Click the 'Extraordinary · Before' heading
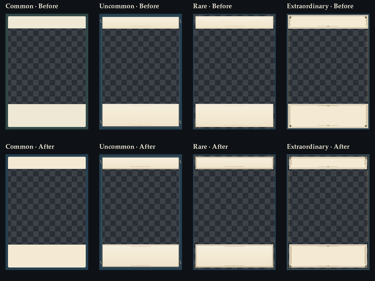The height and width of the screenshot is (281, 375). click(x=320, y=6)
